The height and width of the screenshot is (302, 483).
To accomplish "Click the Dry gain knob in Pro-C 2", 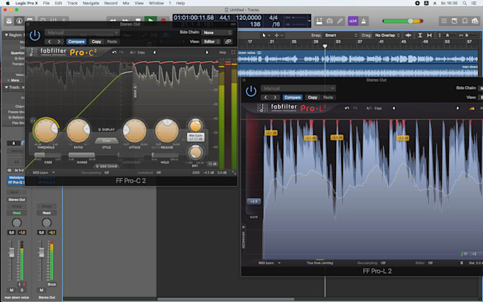I will (x=195, y=153).
